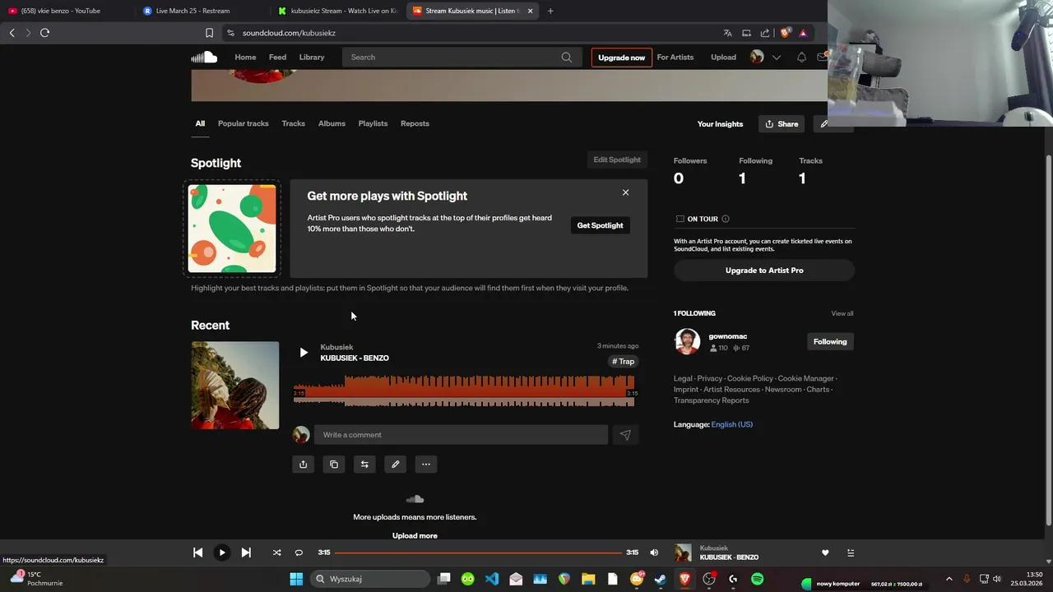Seek within the BENZO waveform
Viewport: 1053px width, 592px height.
tap(464, 391)
